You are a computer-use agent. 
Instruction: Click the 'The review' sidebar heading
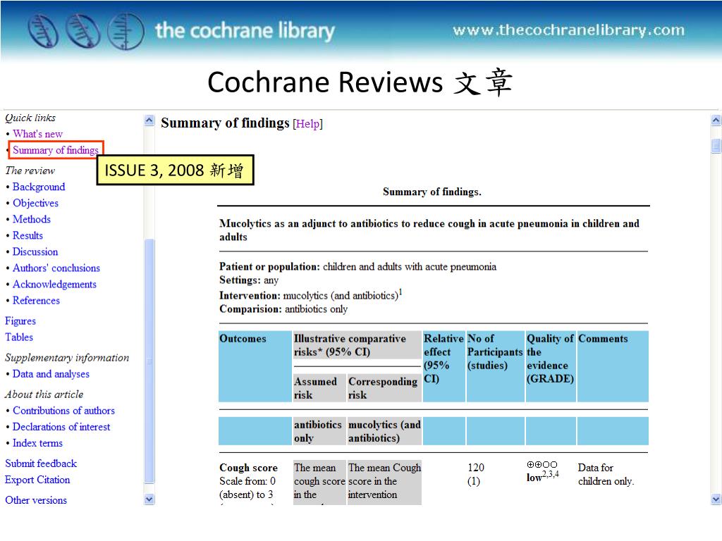(x=30, y=170)
